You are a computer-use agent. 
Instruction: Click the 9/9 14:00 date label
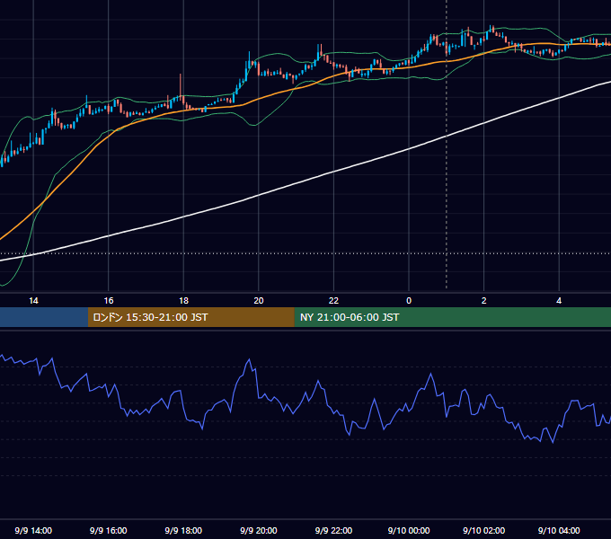click(x=33, y=530)
